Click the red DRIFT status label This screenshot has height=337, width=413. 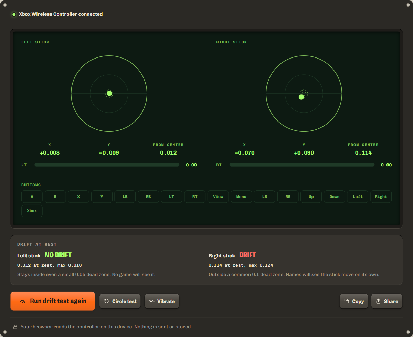(247, 255)
